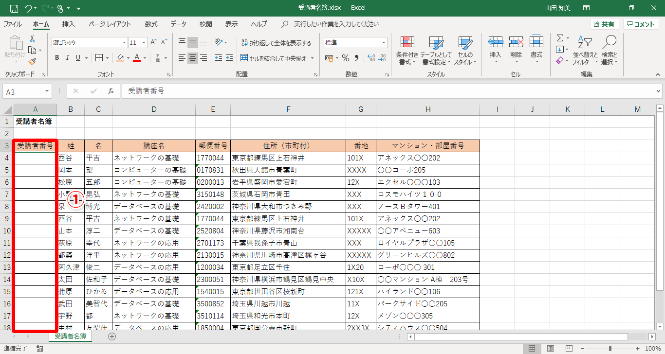Click the insert function fx icon

[111, 91]
